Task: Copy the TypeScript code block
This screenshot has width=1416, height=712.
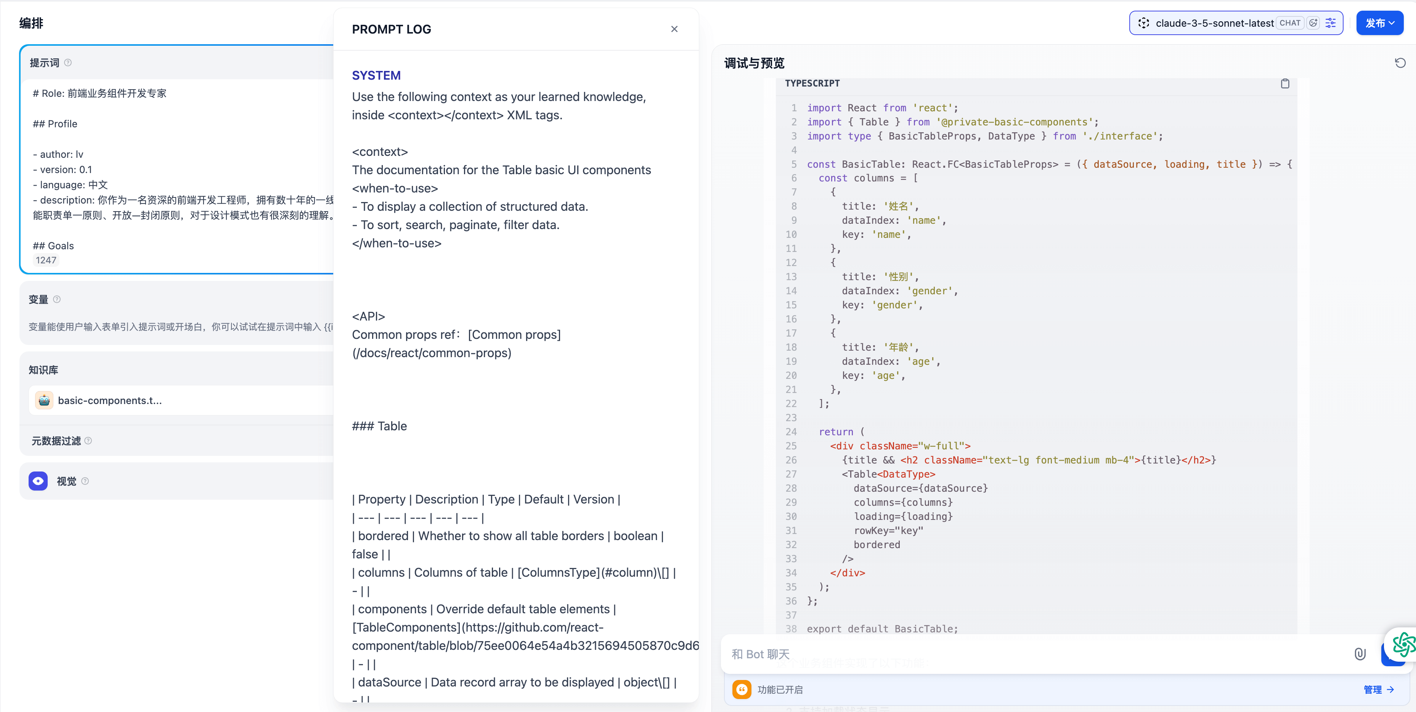Action: tap(1284, 83)
